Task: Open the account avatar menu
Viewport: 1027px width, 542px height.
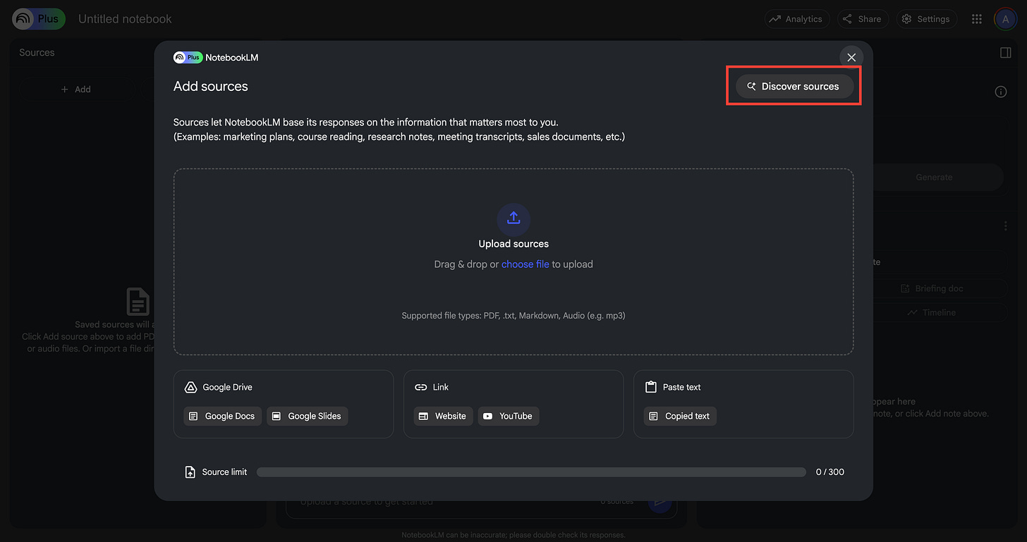Action: pyautogui.click(x=1005, y=19)
